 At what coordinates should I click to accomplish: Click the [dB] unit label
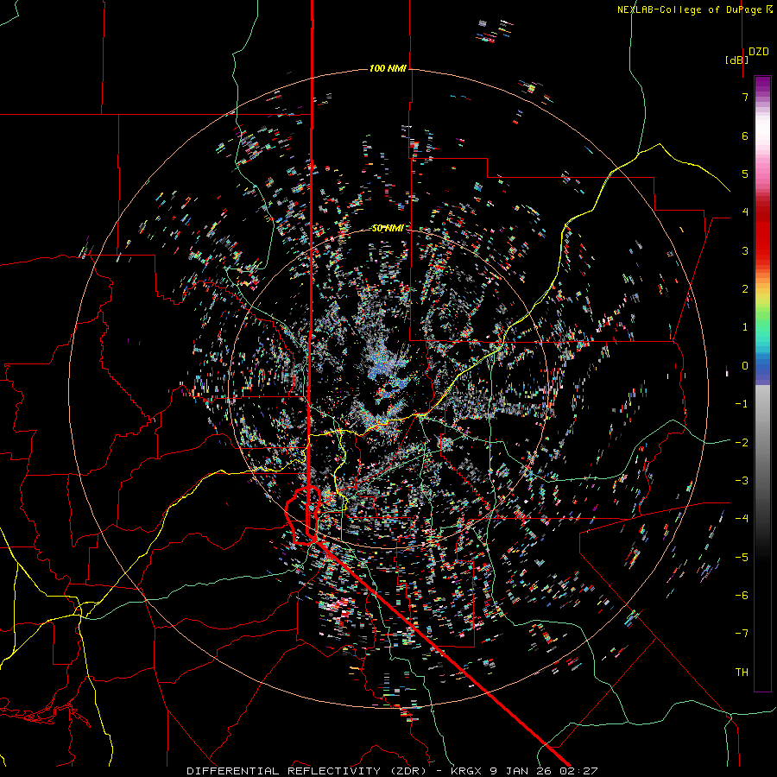pyautogui.click(x=737, y=60)
